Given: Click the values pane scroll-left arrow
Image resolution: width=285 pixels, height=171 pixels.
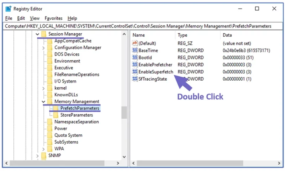Looking at the screenshot, I should click(x=134, y=163).
